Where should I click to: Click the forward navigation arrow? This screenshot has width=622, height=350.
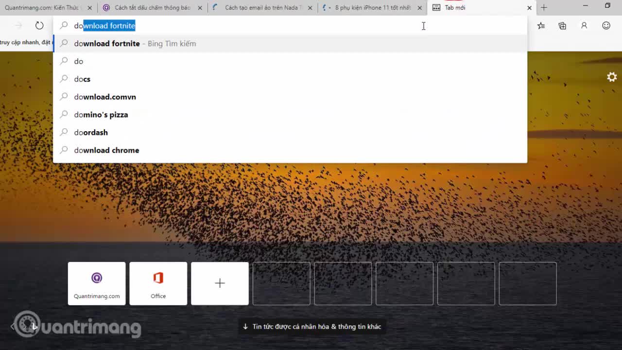(18, 25)
